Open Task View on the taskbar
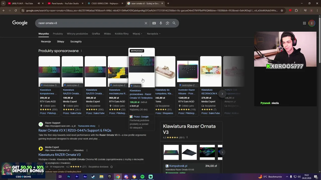 click(x=60, y=177)
